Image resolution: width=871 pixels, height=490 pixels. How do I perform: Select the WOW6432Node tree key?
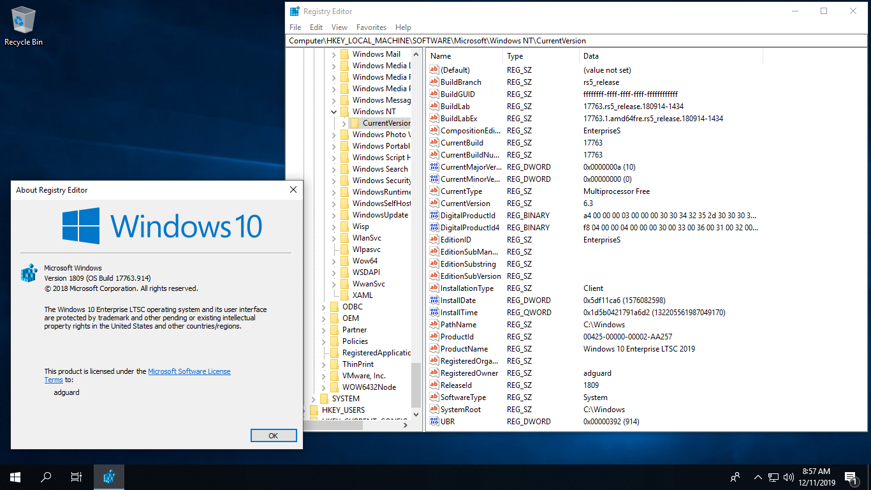pos(369,387)
